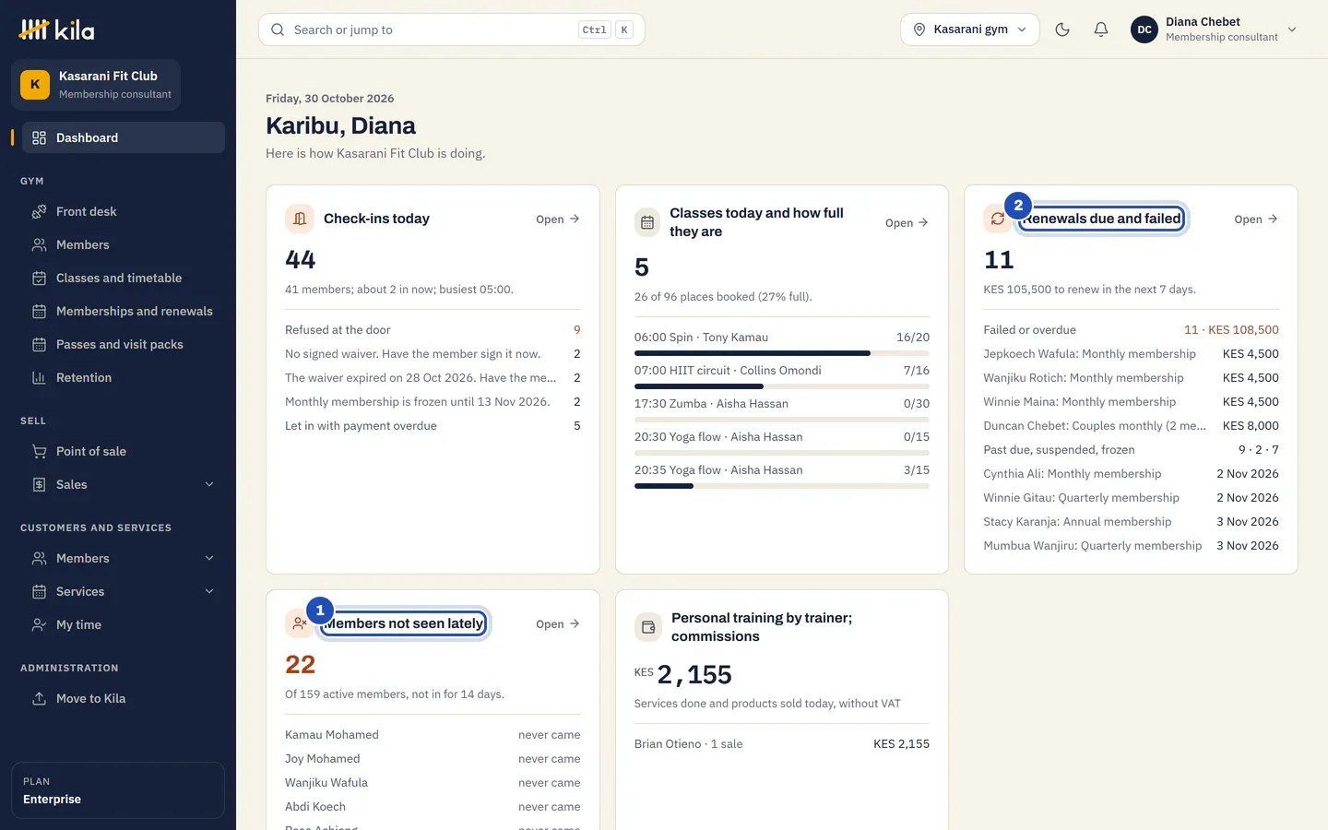Click Brian Otieno · 1 sale row
This screenshot has width=1328, height=830.
782,743
